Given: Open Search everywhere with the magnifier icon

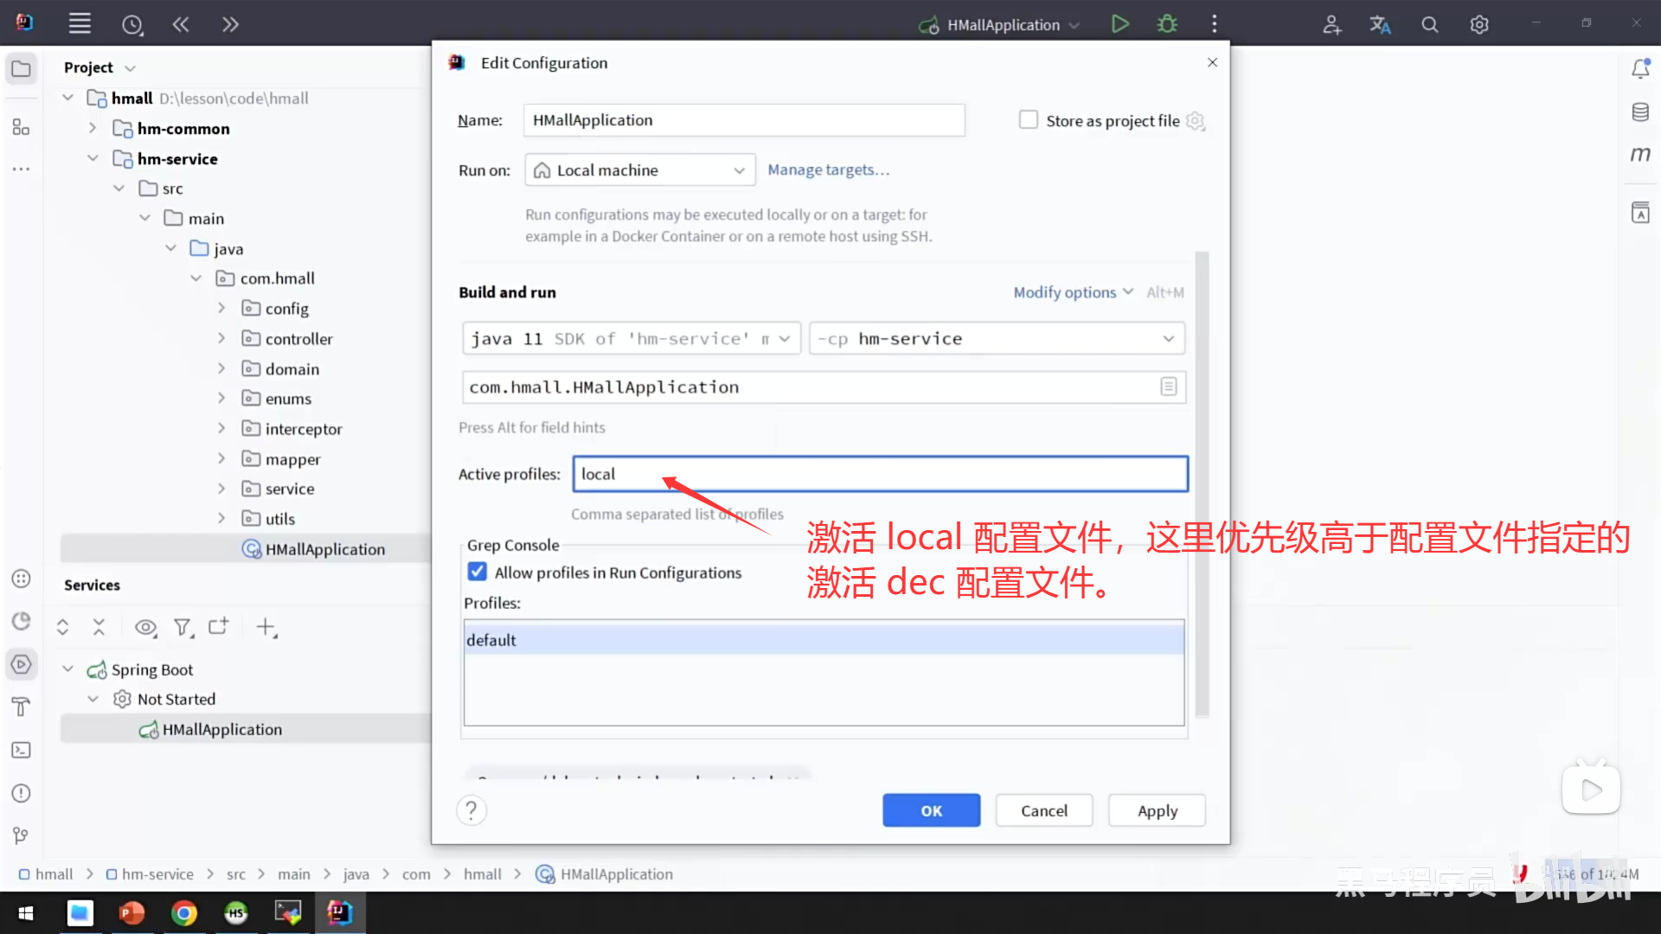Looking at the screenshot, I should pyautogui.click(x=1429, y=23).
